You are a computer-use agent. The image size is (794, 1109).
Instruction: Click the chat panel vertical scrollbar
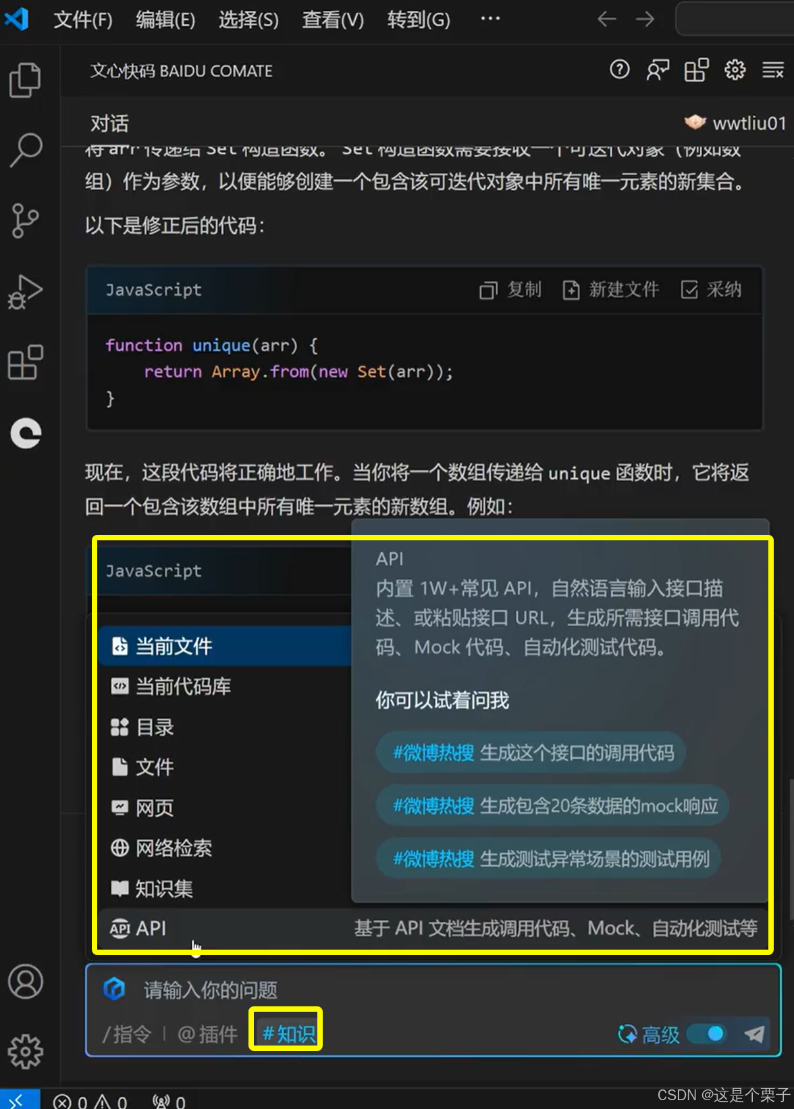[791, 849]
